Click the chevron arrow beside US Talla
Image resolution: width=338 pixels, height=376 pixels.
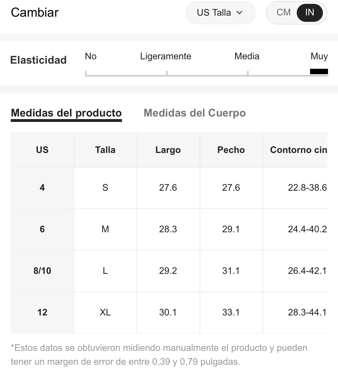coord(239,13)
